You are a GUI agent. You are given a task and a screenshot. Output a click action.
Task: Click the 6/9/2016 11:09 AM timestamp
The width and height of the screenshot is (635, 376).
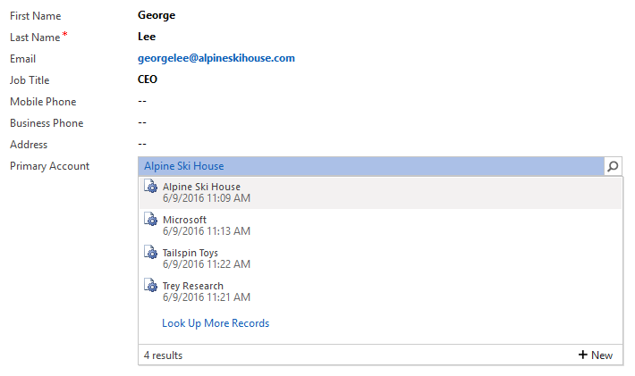click(x=207, y=198)
